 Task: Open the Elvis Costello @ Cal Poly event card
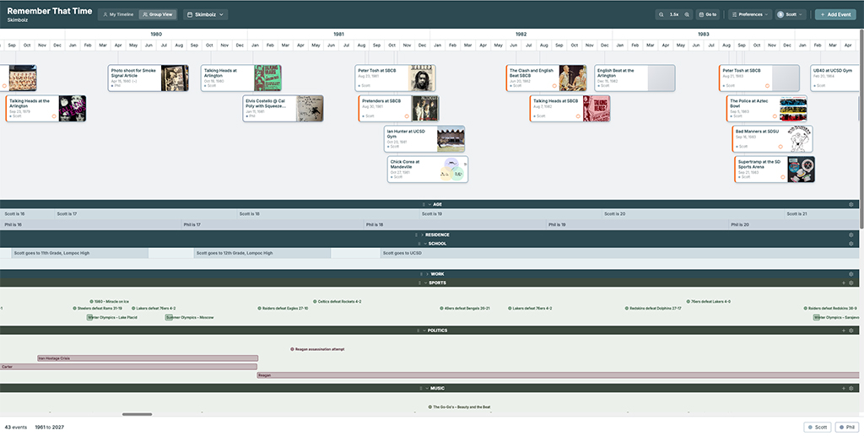283,109
